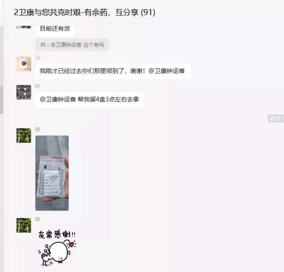This screenshot has height=272, width=284.
Task: Click the member count (91) in the title
Action: pos(148,12)
